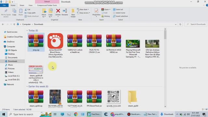Click the Rename ribbon icon

click(65, 12)
